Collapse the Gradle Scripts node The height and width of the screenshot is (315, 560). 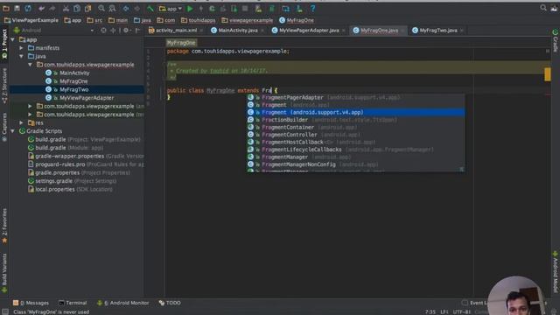13,131
